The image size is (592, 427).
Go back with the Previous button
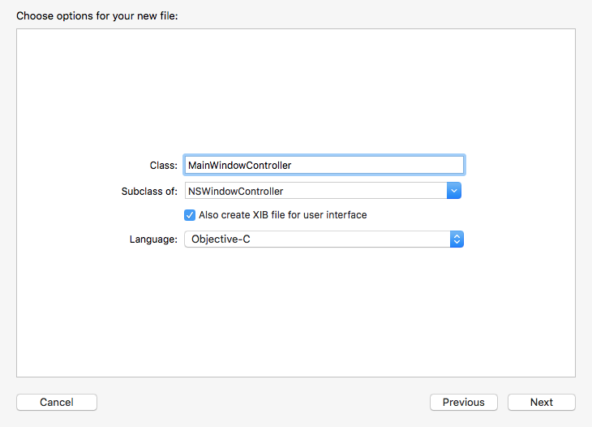pyautogui.click(x=463, y=402)
